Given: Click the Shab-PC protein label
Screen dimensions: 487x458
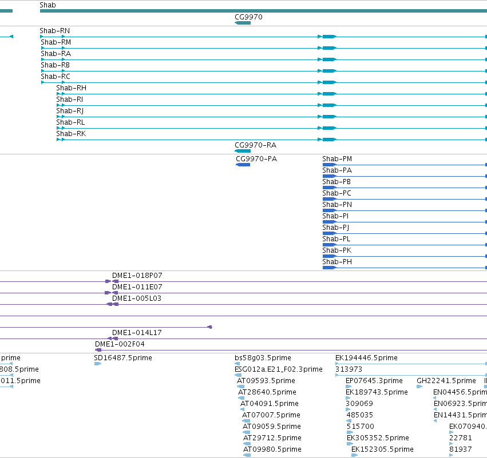Looking at the screenshot, I should tap(337, 193).
